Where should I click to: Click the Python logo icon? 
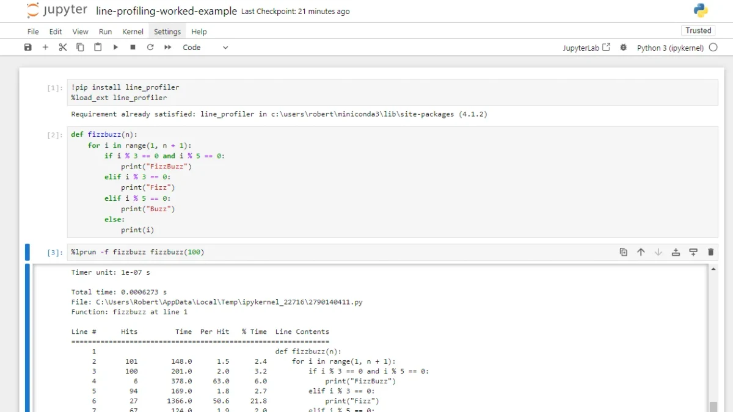click(x=701, y=10)
